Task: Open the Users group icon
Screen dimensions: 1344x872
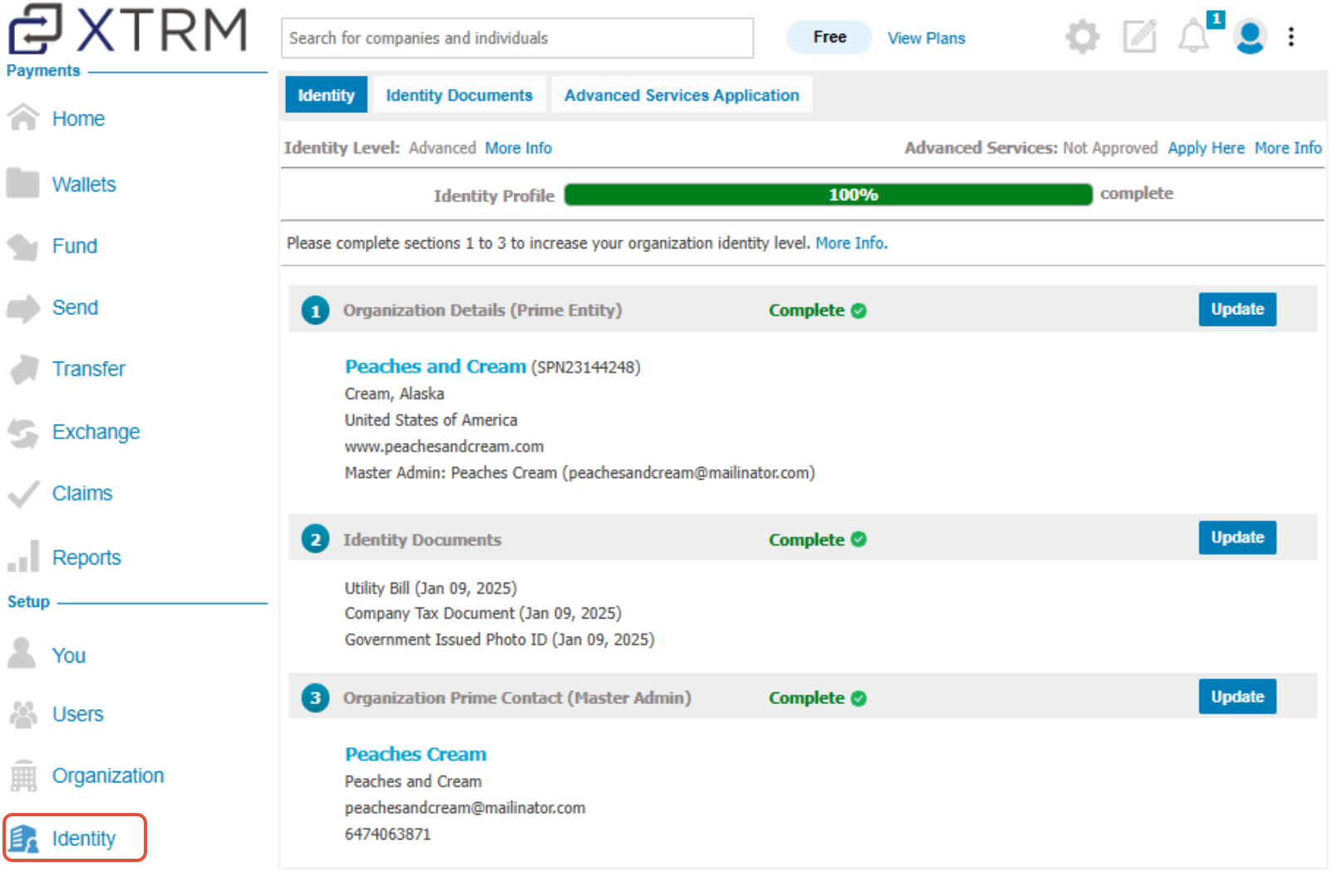Action: 23,714
